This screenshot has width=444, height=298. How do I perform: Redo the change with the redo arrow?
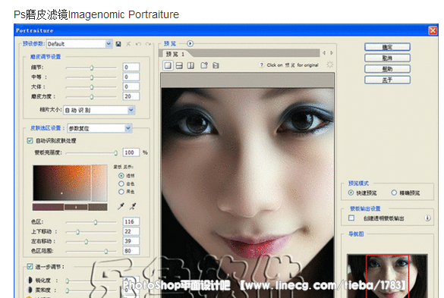[x=148, y=44]
